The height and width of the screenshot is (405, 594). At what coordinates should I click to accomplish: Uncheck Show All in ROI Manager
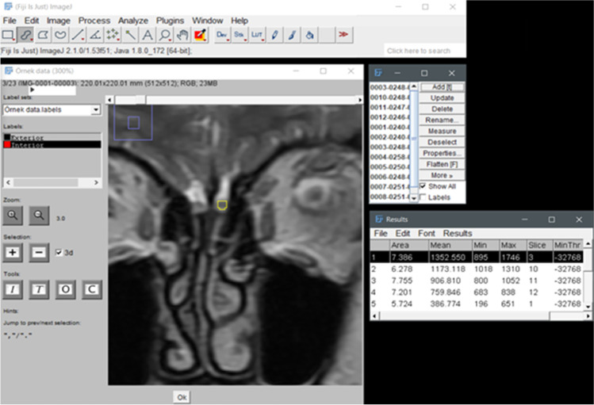pos(423,186)
